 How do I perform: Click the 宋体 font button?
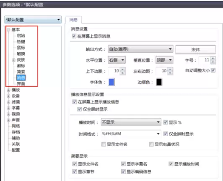(196, 49)
